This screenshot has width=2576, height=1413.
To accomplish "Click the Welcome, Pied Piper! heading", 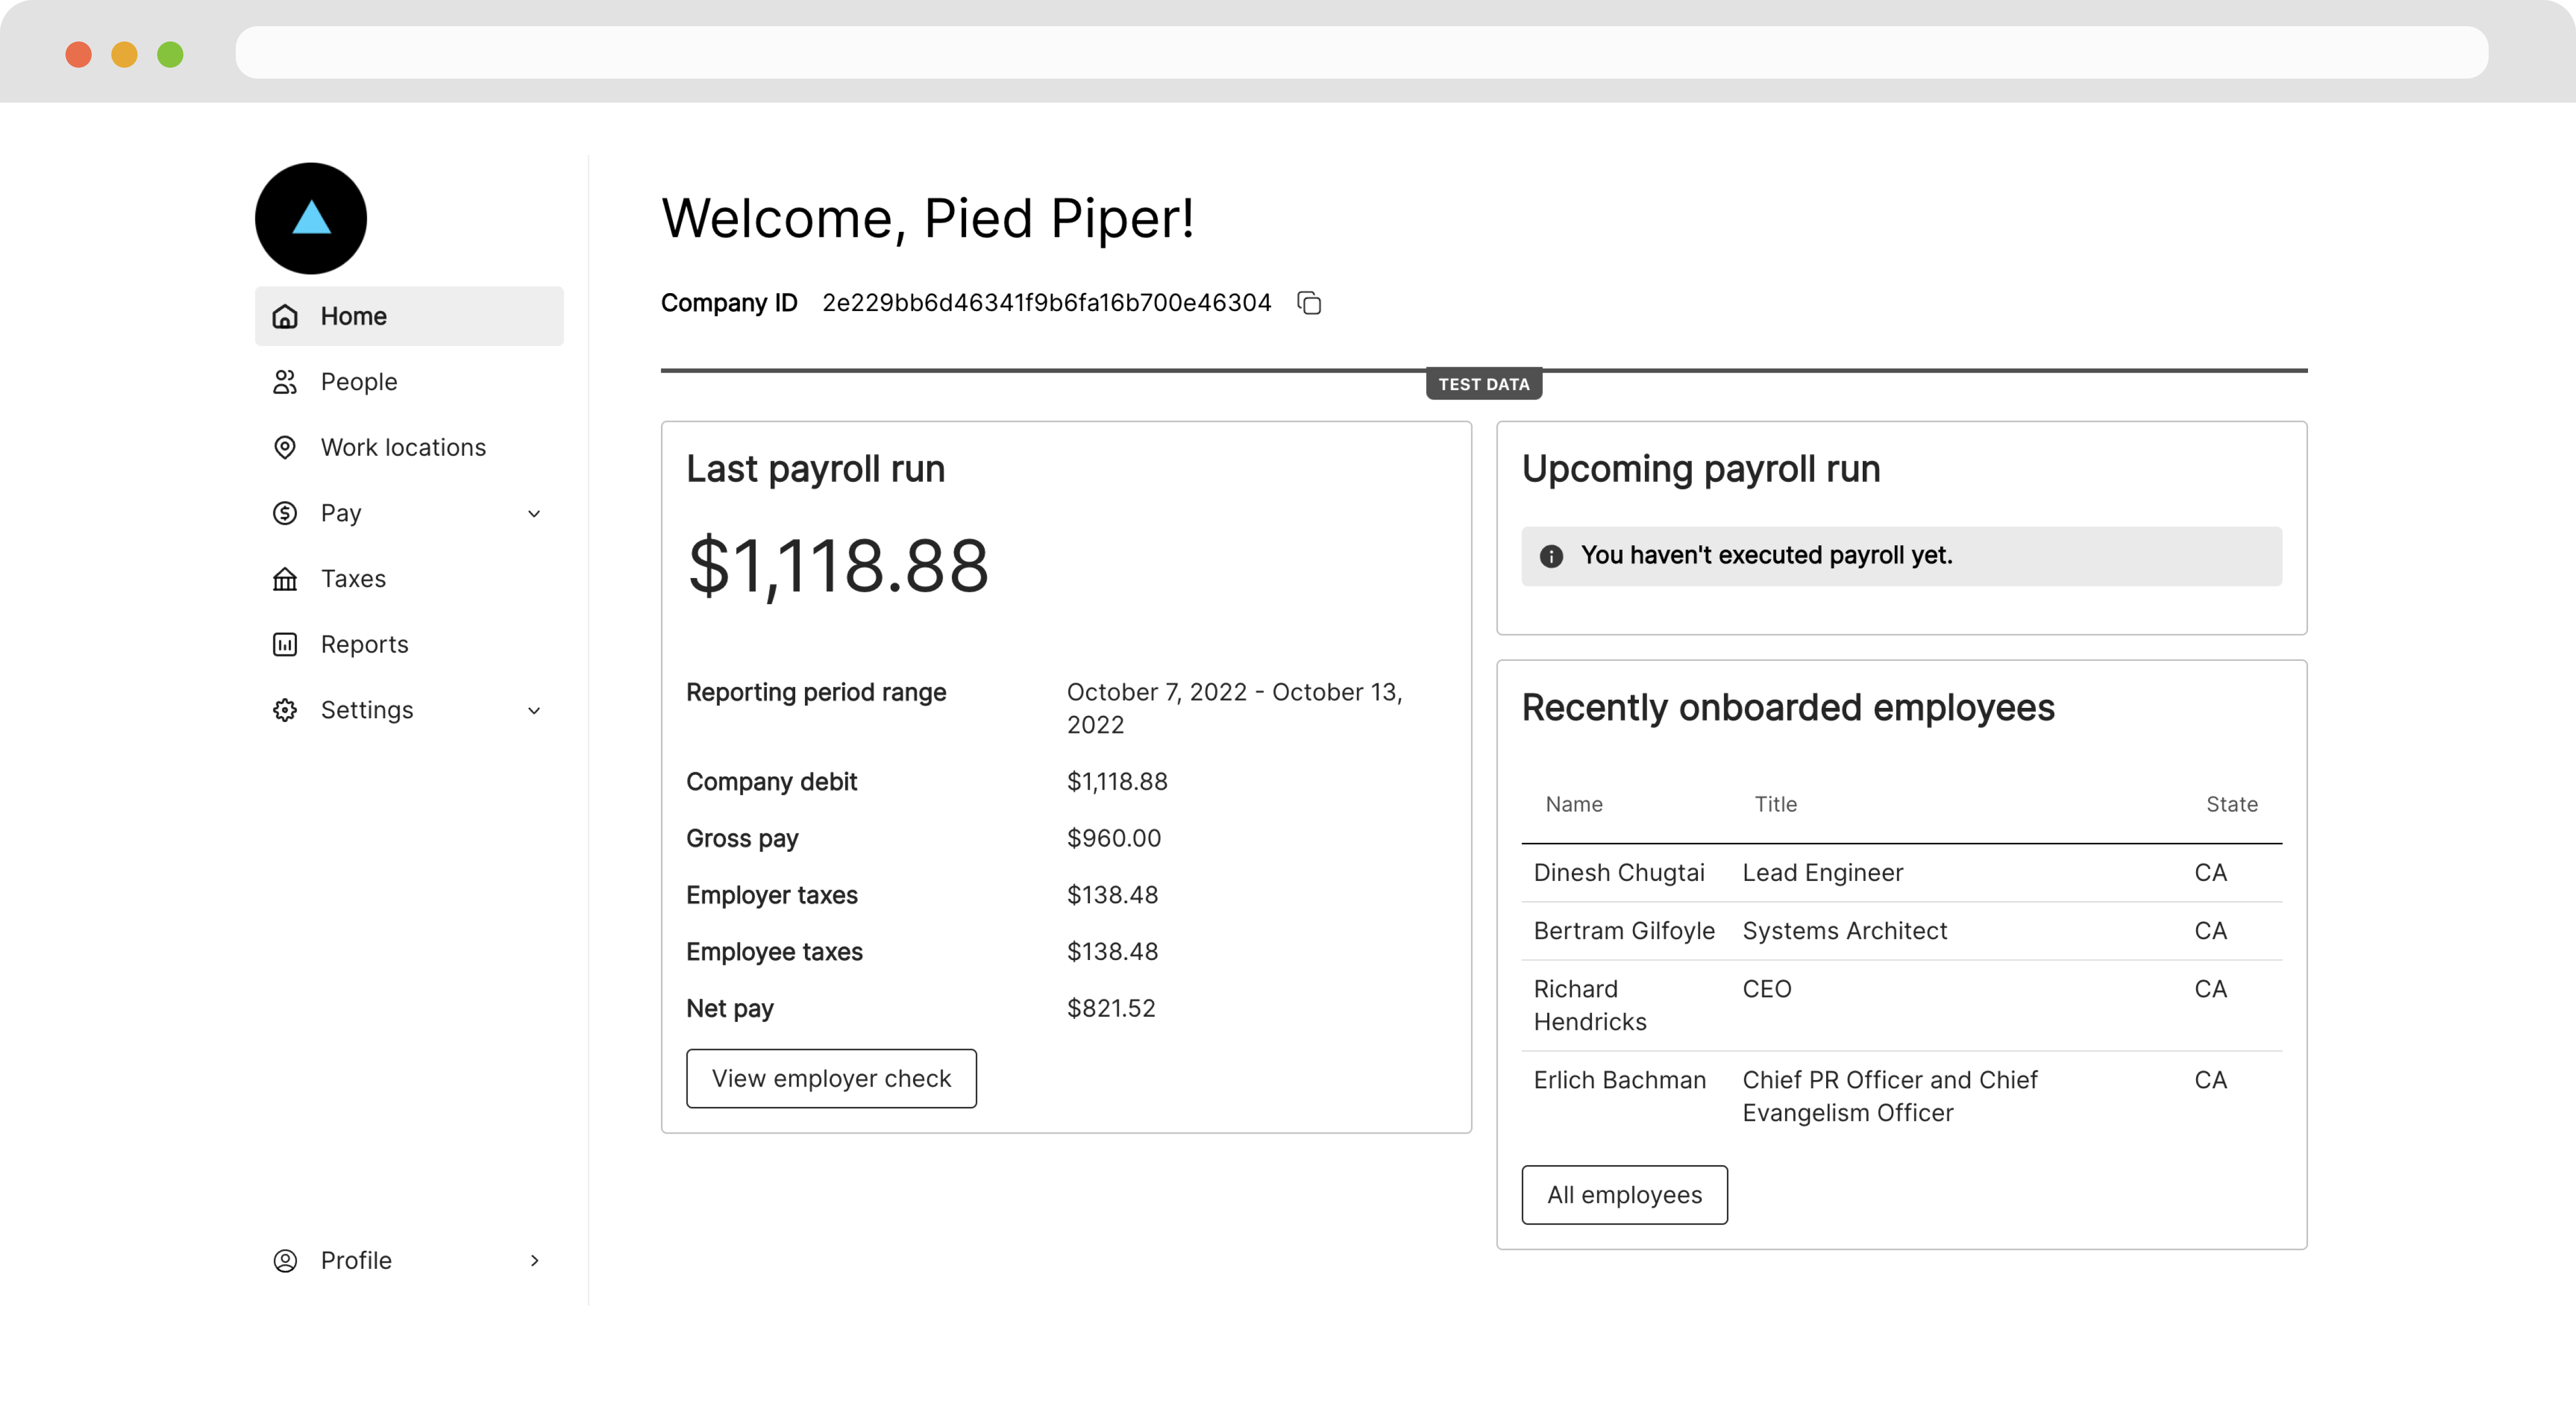I will point(928,218).
